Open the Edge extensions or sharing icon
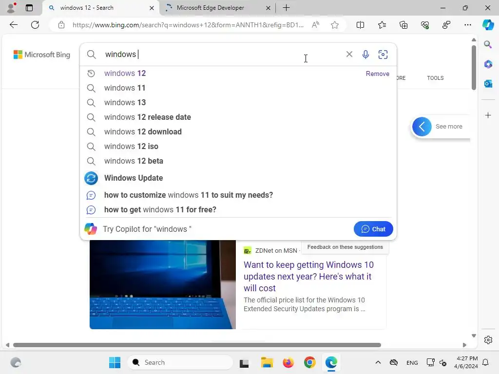The width and height of the screenshot is (499, 374). pos(446,25)
